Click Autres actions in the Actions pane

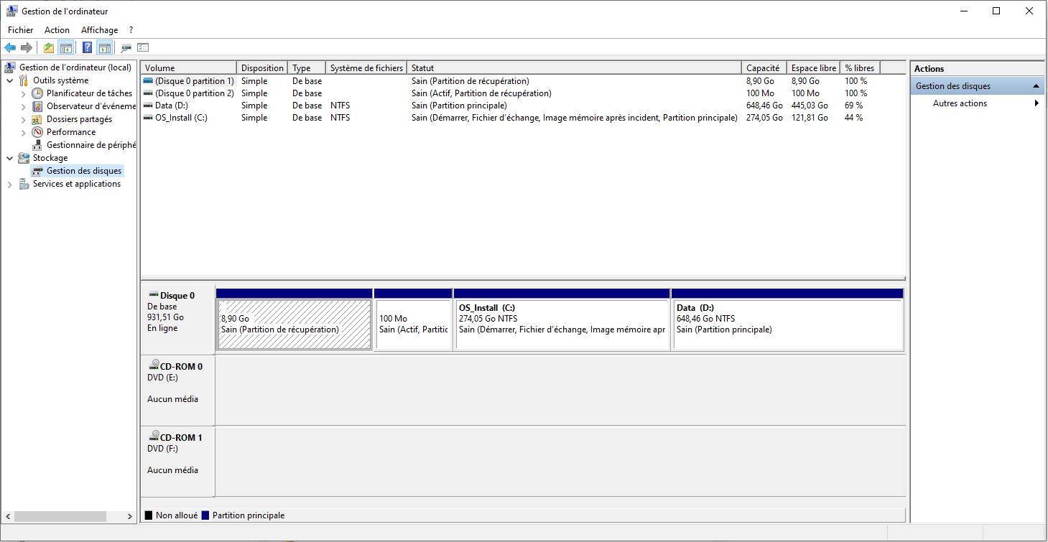point(960,103)
